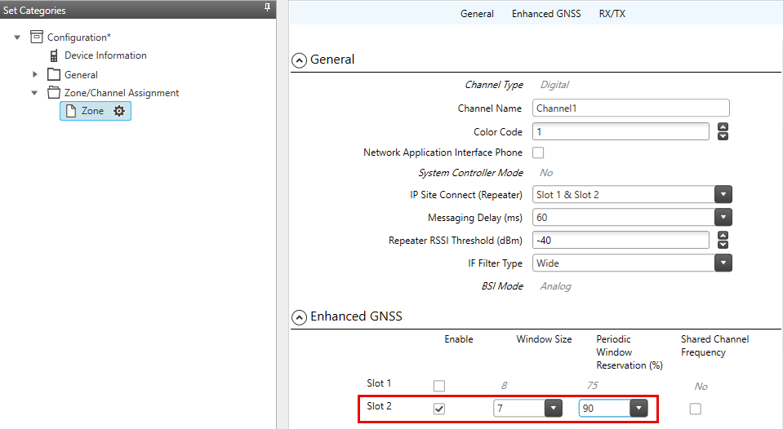Click the pin icon in Set Categories panel
This screenshot has width=783, height=429.
[x=267, y=8]
